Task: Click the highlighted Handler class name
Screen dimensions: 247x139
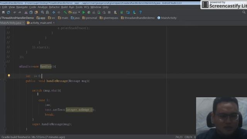Action: click(46, 66)
